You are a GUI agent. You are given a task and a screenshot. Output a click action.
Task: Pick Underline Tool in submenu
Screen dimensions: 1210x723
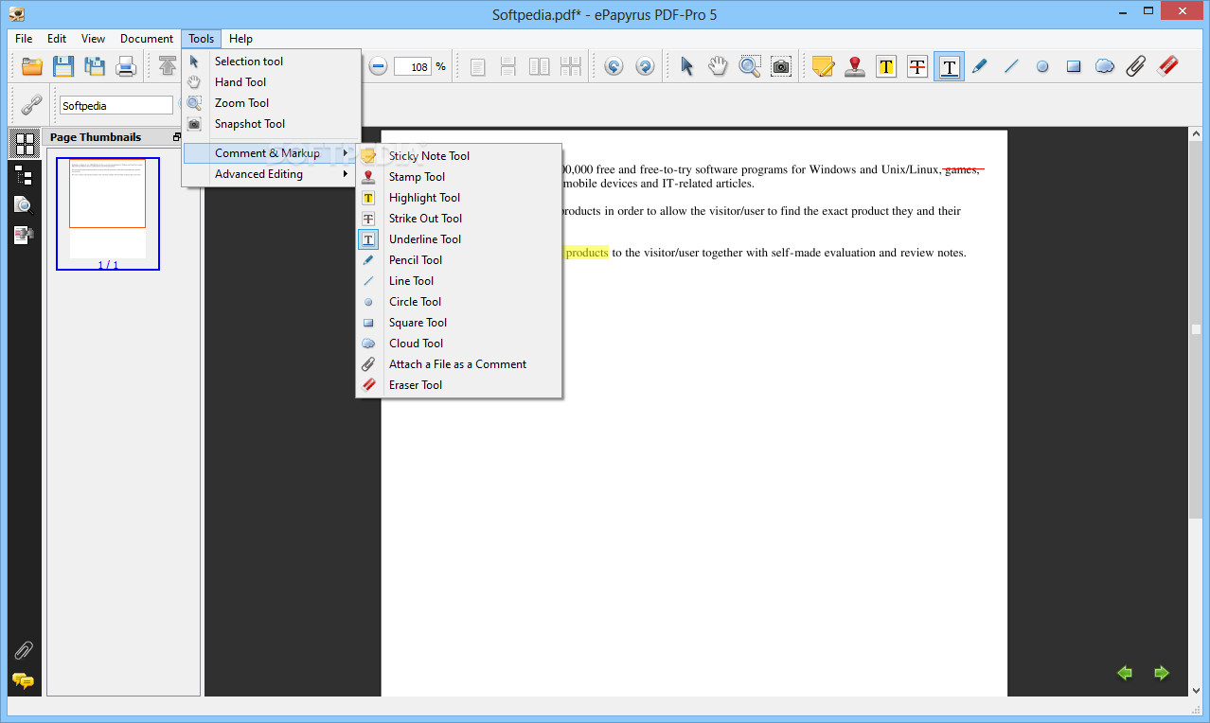[x=459, y=239]
